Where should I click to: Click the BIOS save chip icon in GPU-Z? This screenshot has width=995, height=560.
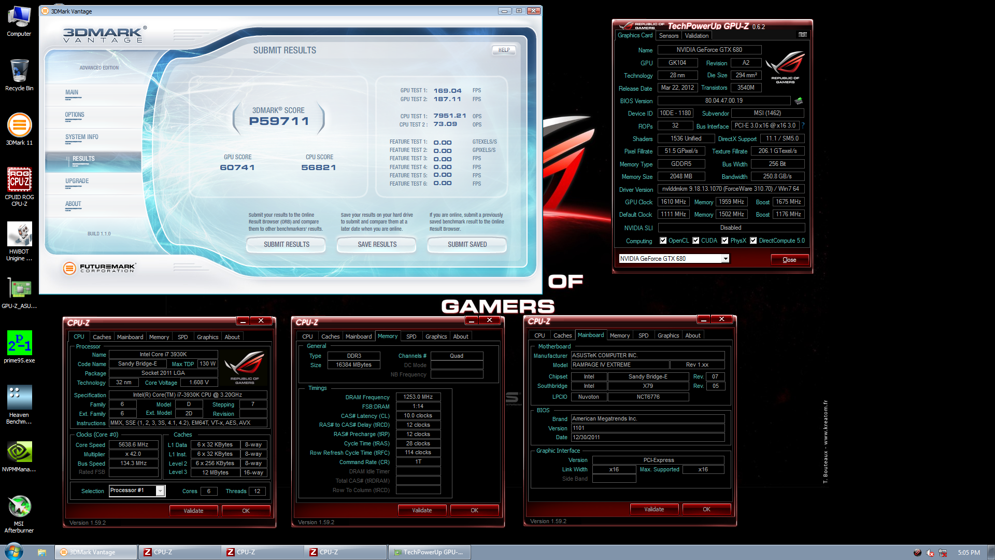point(799,101)
